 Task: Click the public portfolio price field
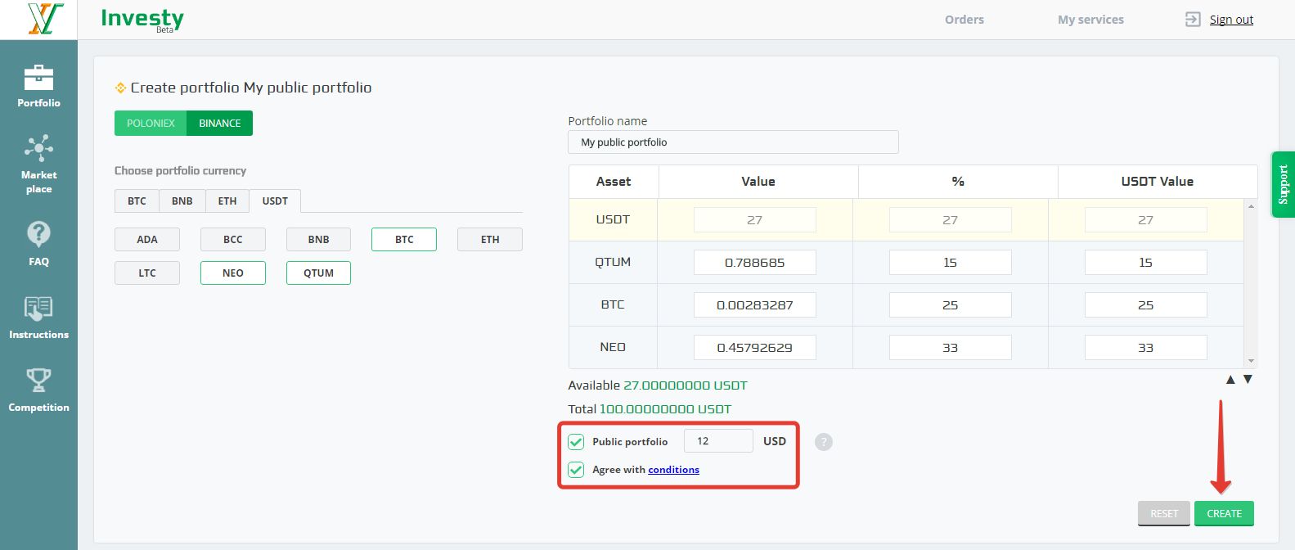[718, 441]
